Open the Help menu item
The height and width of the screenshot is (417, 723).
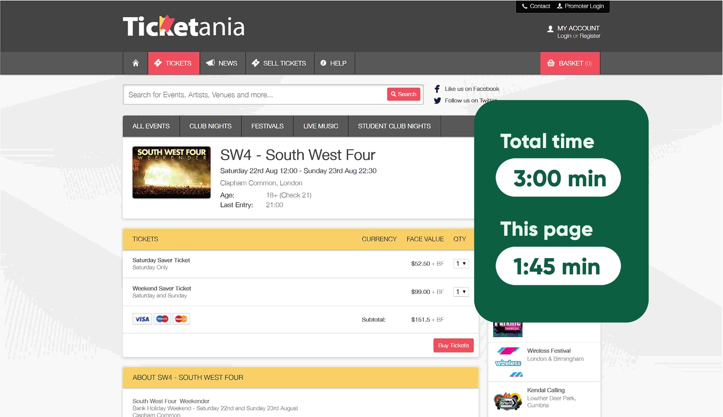pyautogui.click(x=334, y=63)
